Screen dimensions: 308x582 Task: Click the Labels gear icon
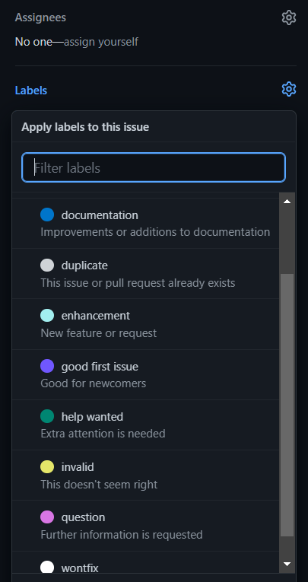pos(289,89)
